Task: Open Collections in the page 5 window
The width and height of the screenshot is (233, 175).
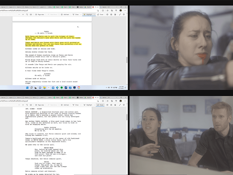Action: pos(112,10)
